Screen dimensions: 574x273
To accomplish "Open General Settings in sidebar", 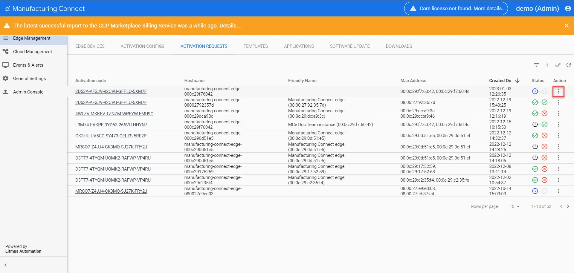I will (x=33, y=79).
